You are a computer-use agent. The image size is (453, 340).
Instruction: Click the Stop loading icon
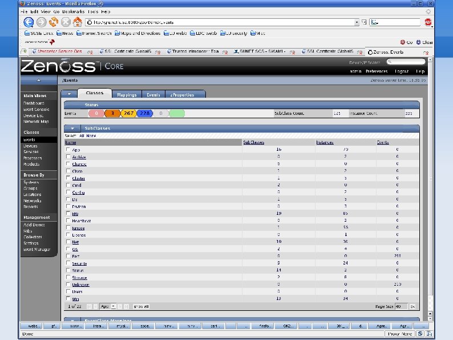66,22
